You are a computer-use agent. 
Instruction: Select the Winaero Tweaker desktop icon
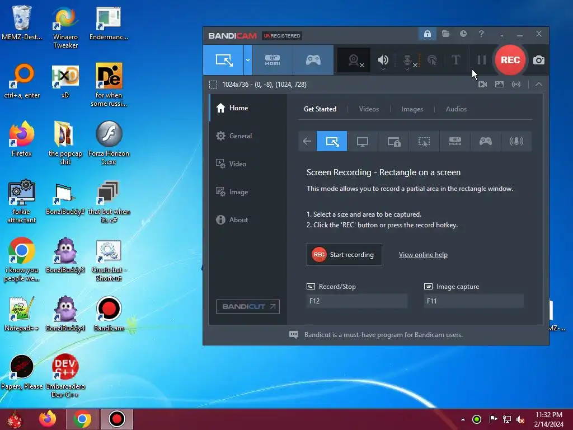[x=65, y=27]
